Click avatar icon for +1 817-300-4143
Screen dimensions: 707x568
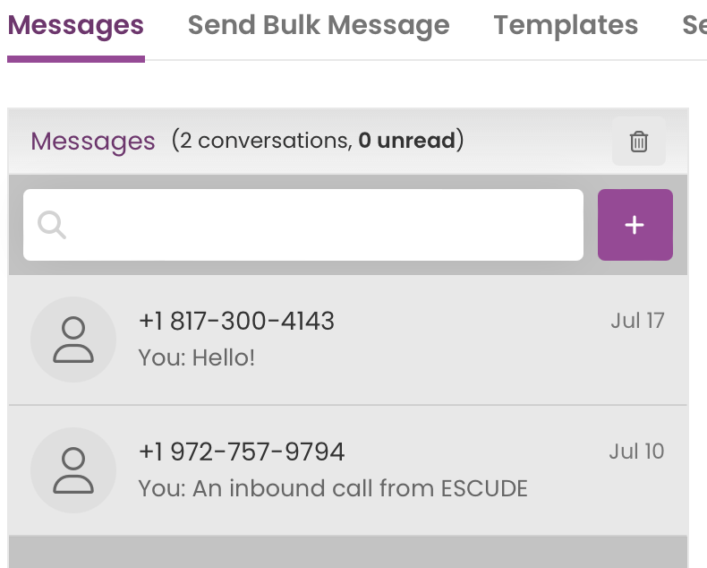pyautogui.click(x=73, y=340)
